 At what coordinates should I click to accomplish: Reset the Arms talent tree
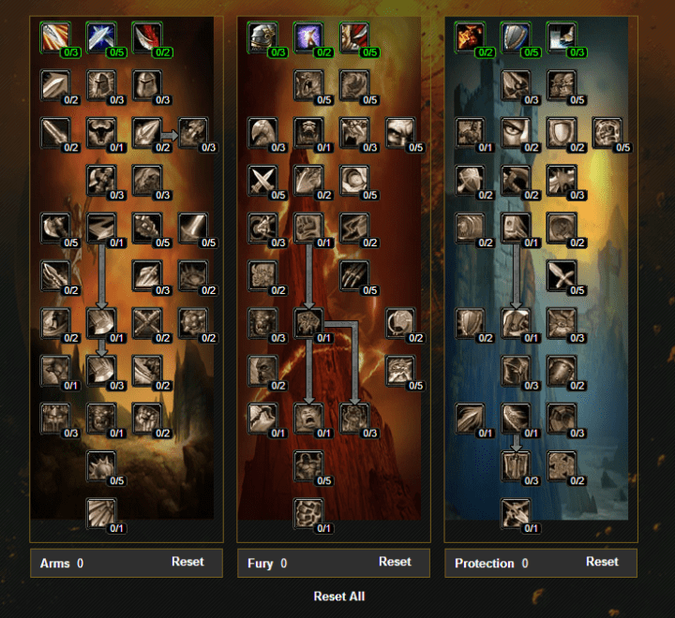point(187,562)
